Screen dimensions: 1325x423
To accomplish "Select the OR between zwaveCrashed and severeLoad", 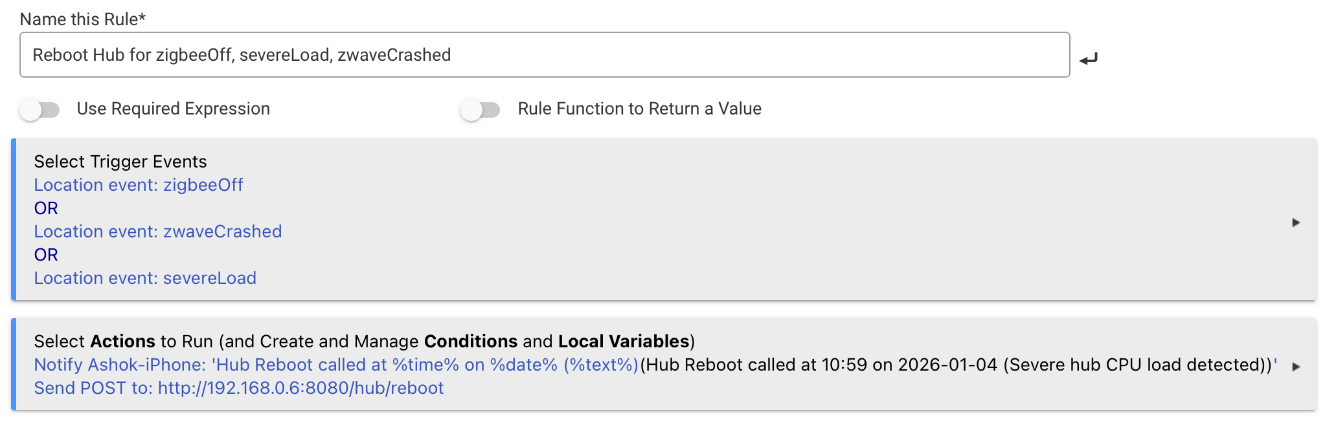I will click(46, 255).
